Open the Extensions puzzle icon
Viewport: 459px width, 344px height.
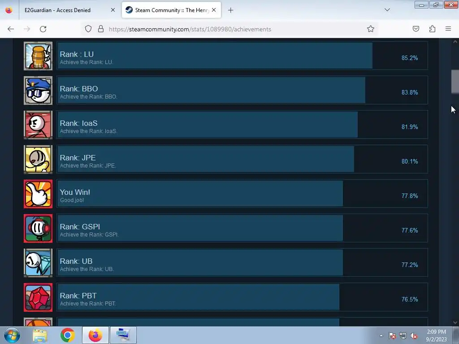click(432, 29)
